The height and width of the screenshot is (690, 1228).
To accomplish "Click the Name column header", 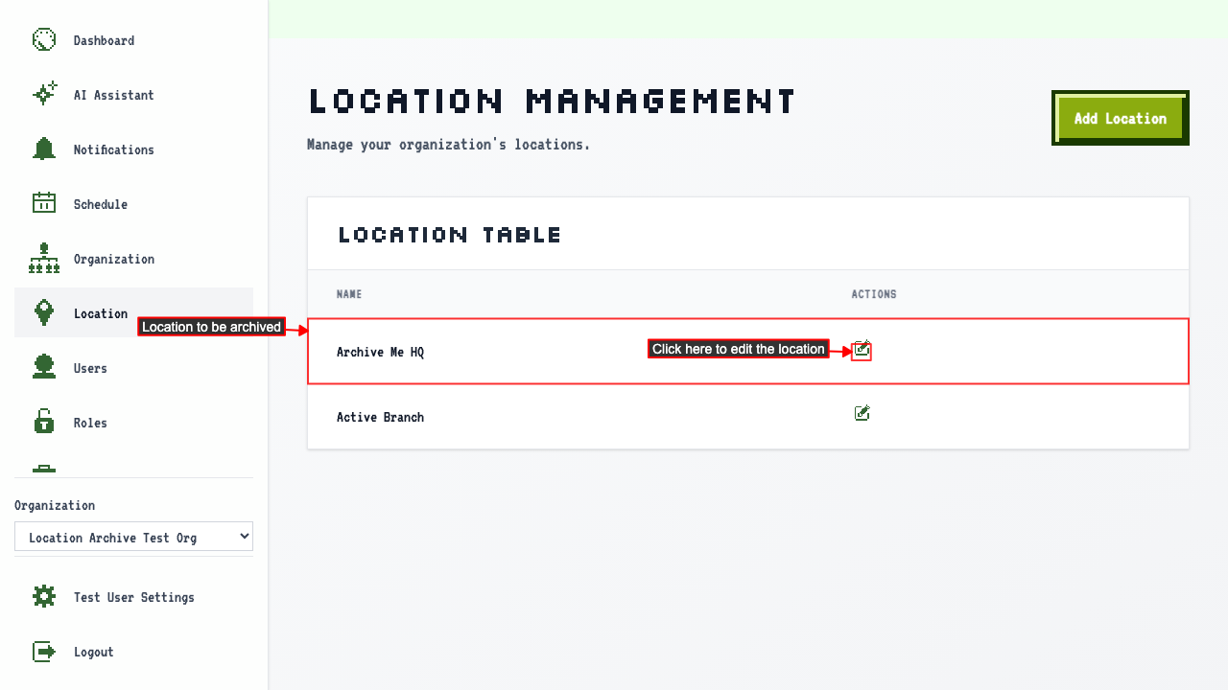I will tap(349, 294).
